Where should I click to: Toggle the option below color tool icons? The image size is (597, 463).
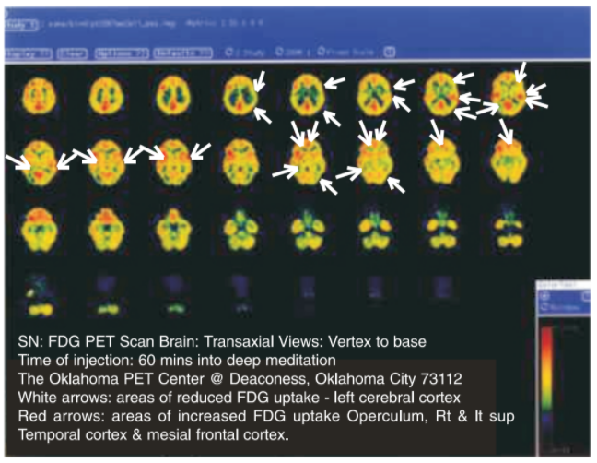[x=560, y=307]
